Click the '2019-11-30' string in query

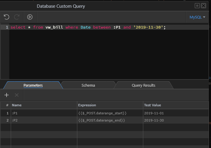pyautogui.click(x=148, y=27)
